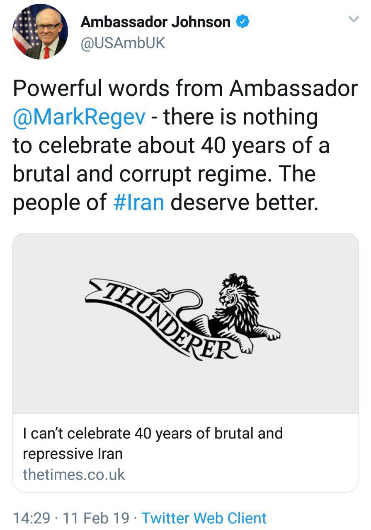The image size is (371, 530).
Task: Click the blue verified badge
Action: click(x=242, y=22)
